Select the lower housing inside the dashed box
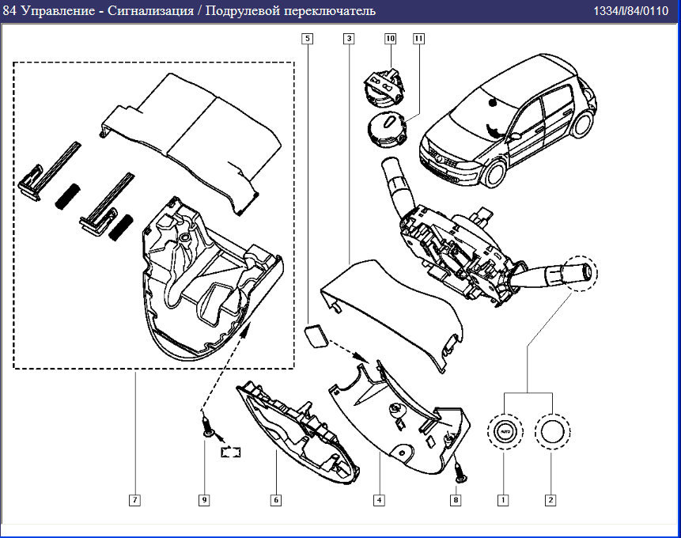Viewport: 681px width, 538px height. pyautogui.click(x=213, y=279)
